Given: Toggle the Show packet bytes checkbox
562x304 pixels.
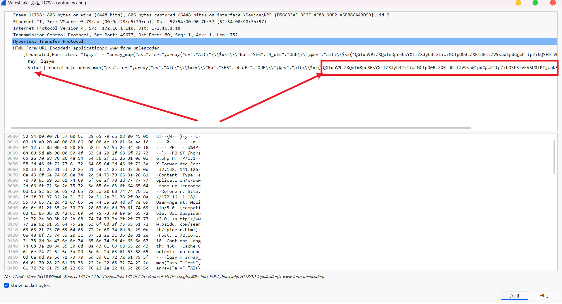Looking at the screenshot, I should coord(6,285).
